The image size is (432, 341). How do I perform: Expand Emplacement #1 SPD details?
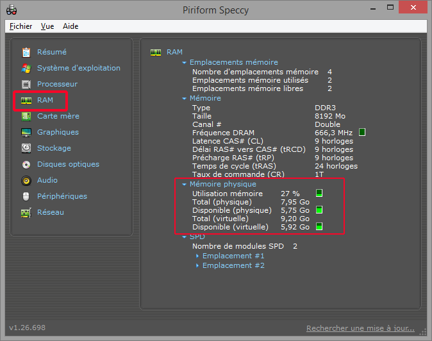[x=197, y=256]
